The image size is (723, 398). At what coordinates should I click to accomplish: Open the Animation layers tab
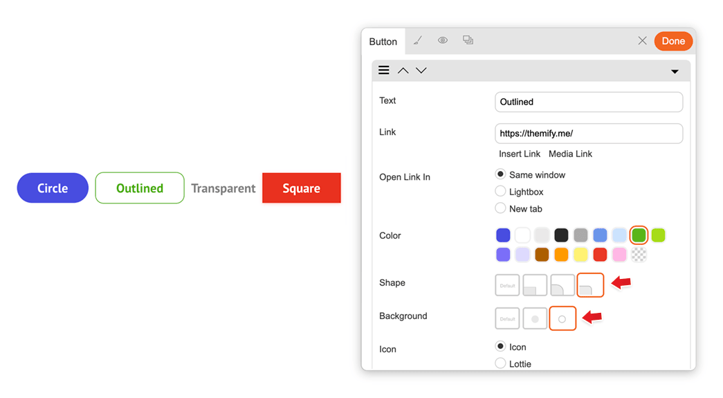click(x=468, y=40)
